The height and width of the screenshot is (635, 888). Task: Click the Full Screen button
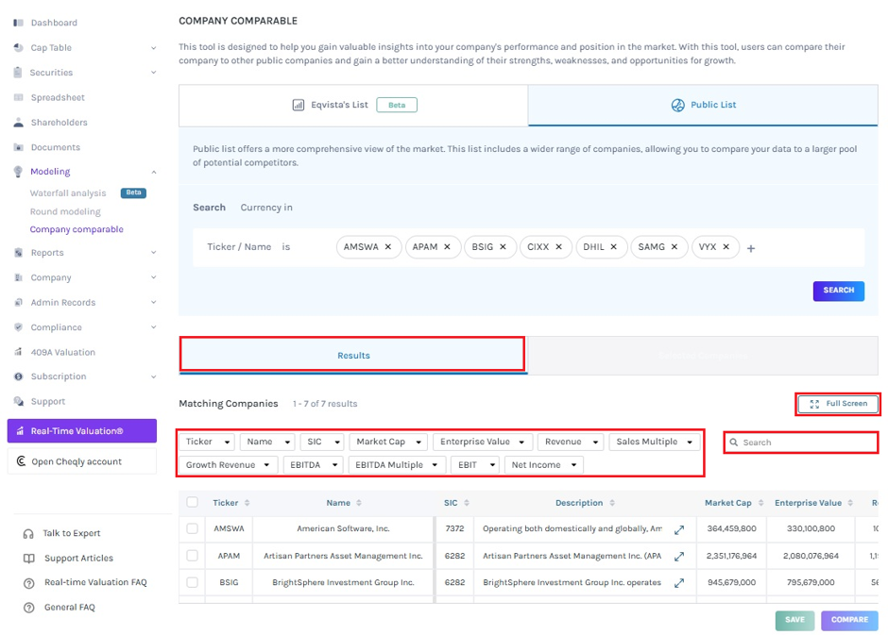click(838, 404)
